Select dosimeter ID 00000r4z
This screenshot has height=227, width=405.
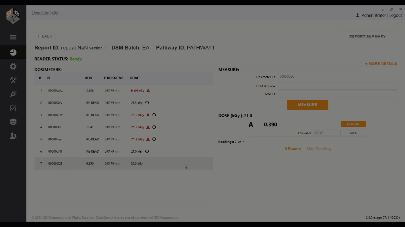point(54,127)
